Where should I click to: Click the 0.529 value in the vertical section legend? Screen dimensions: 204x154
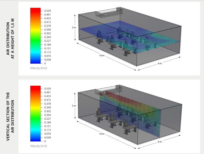(48, 89)
